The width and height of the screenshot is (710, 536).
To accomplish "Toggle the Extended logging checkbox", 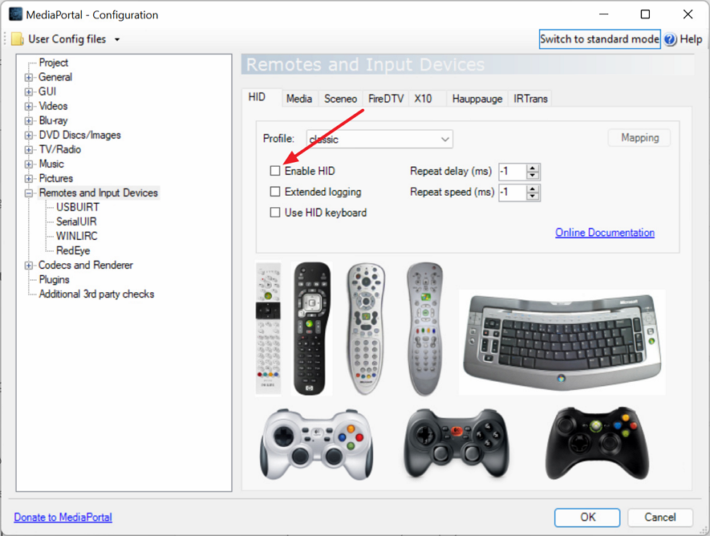I will [x=275, y=192].
